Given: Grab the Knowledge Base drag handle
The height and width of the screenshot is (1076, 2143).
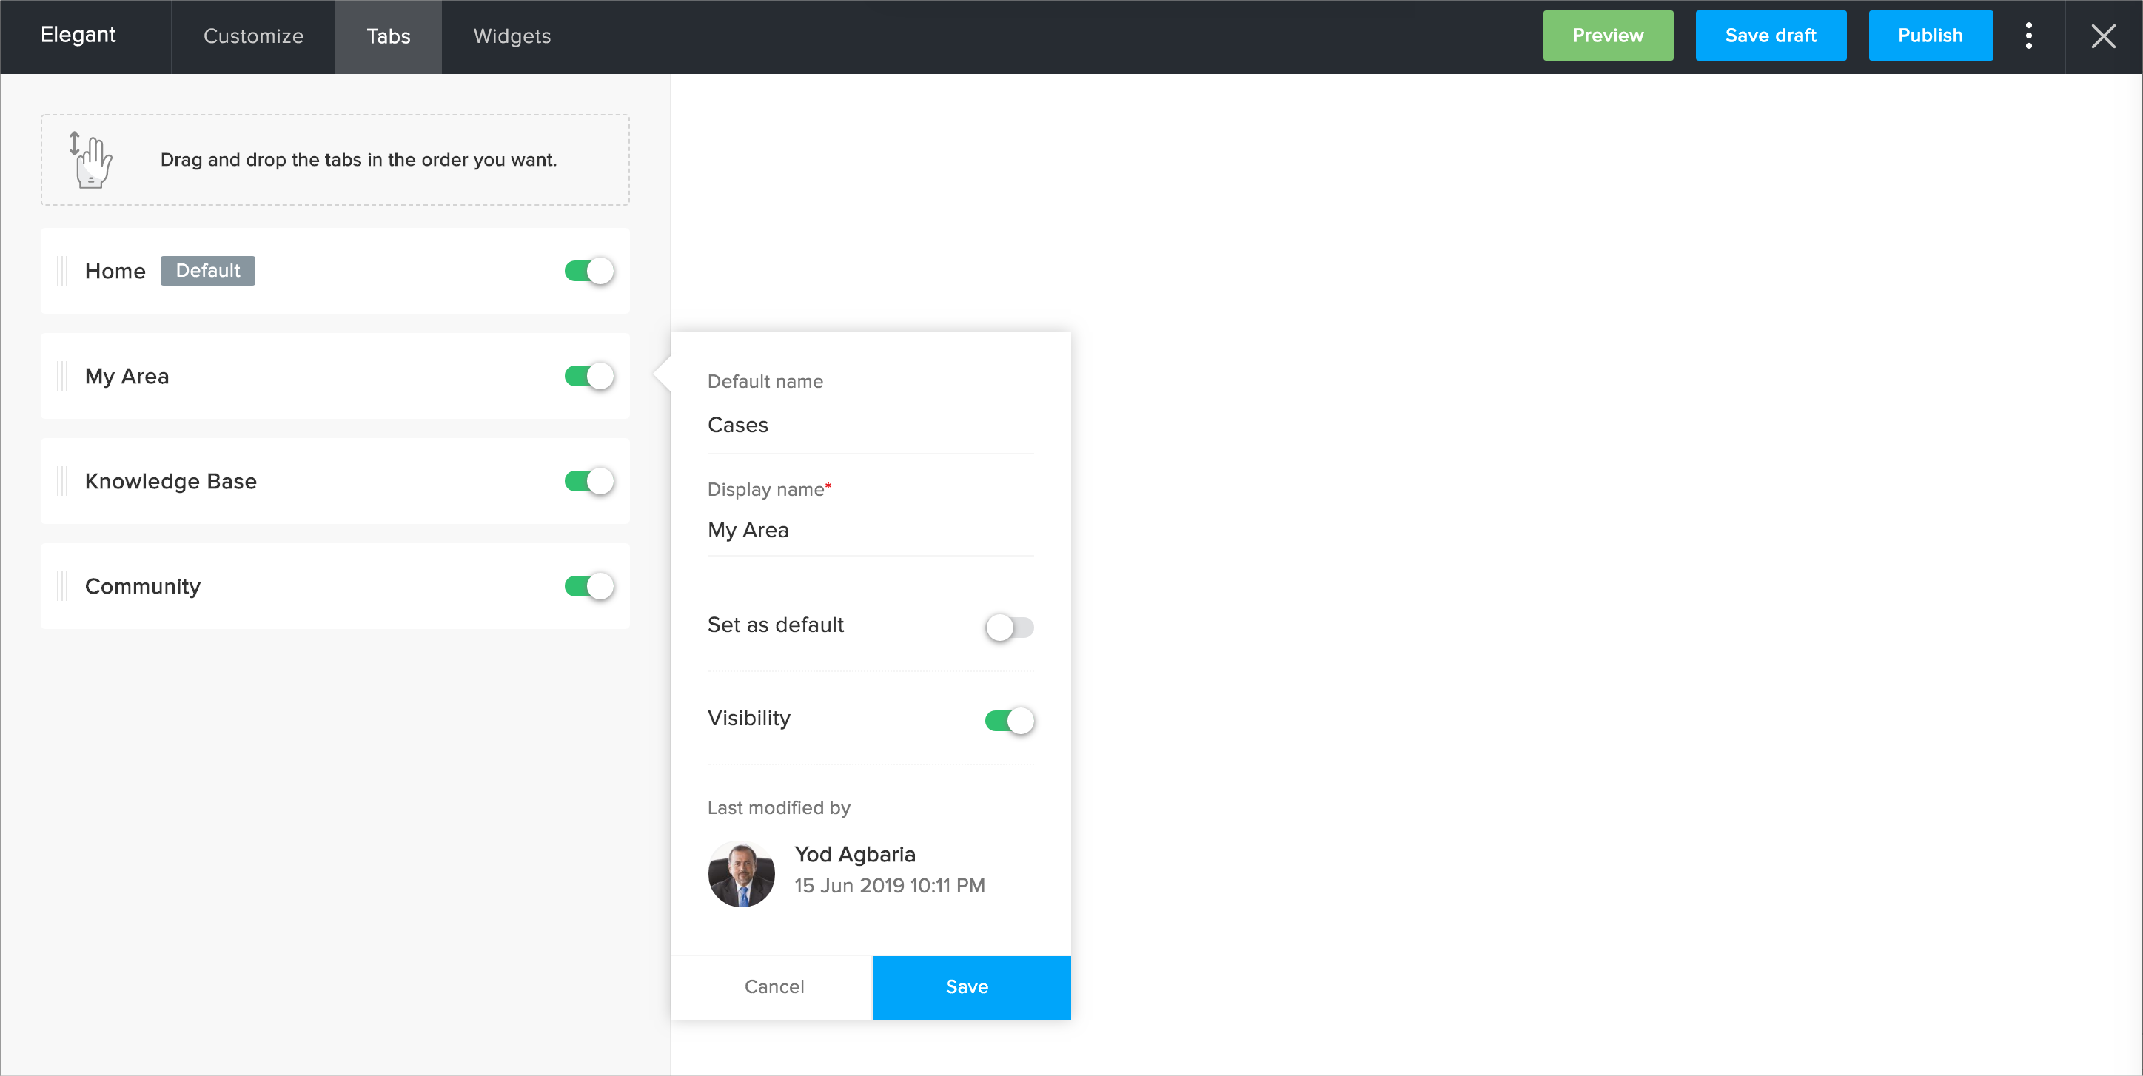Looking at the screenshot, I should click(62, 482).
